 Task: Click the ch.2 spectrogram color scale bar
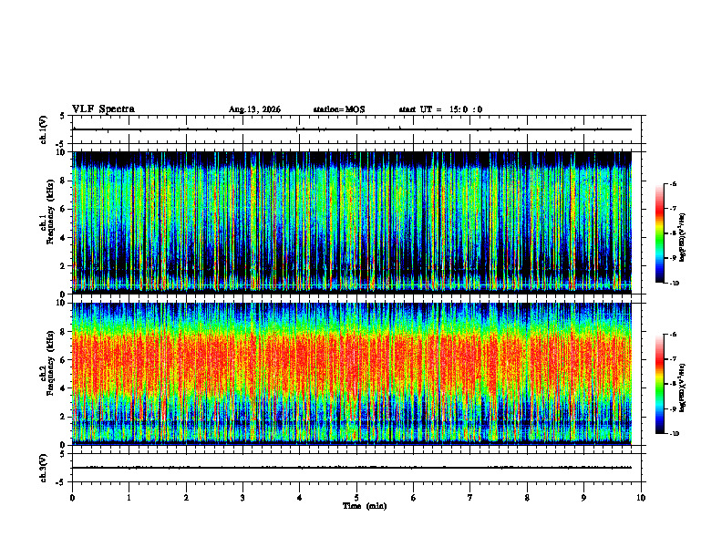tap(660, 384)
